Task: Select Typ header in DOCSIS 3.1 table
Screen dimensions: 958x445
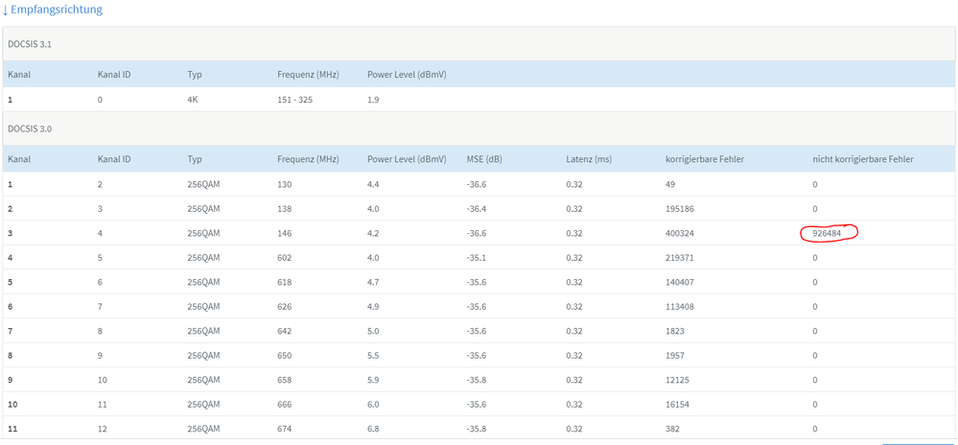Action: point(195,75)
